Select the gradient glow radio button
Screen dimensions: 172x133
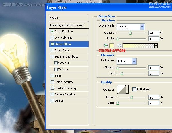[x=119, y=45]
